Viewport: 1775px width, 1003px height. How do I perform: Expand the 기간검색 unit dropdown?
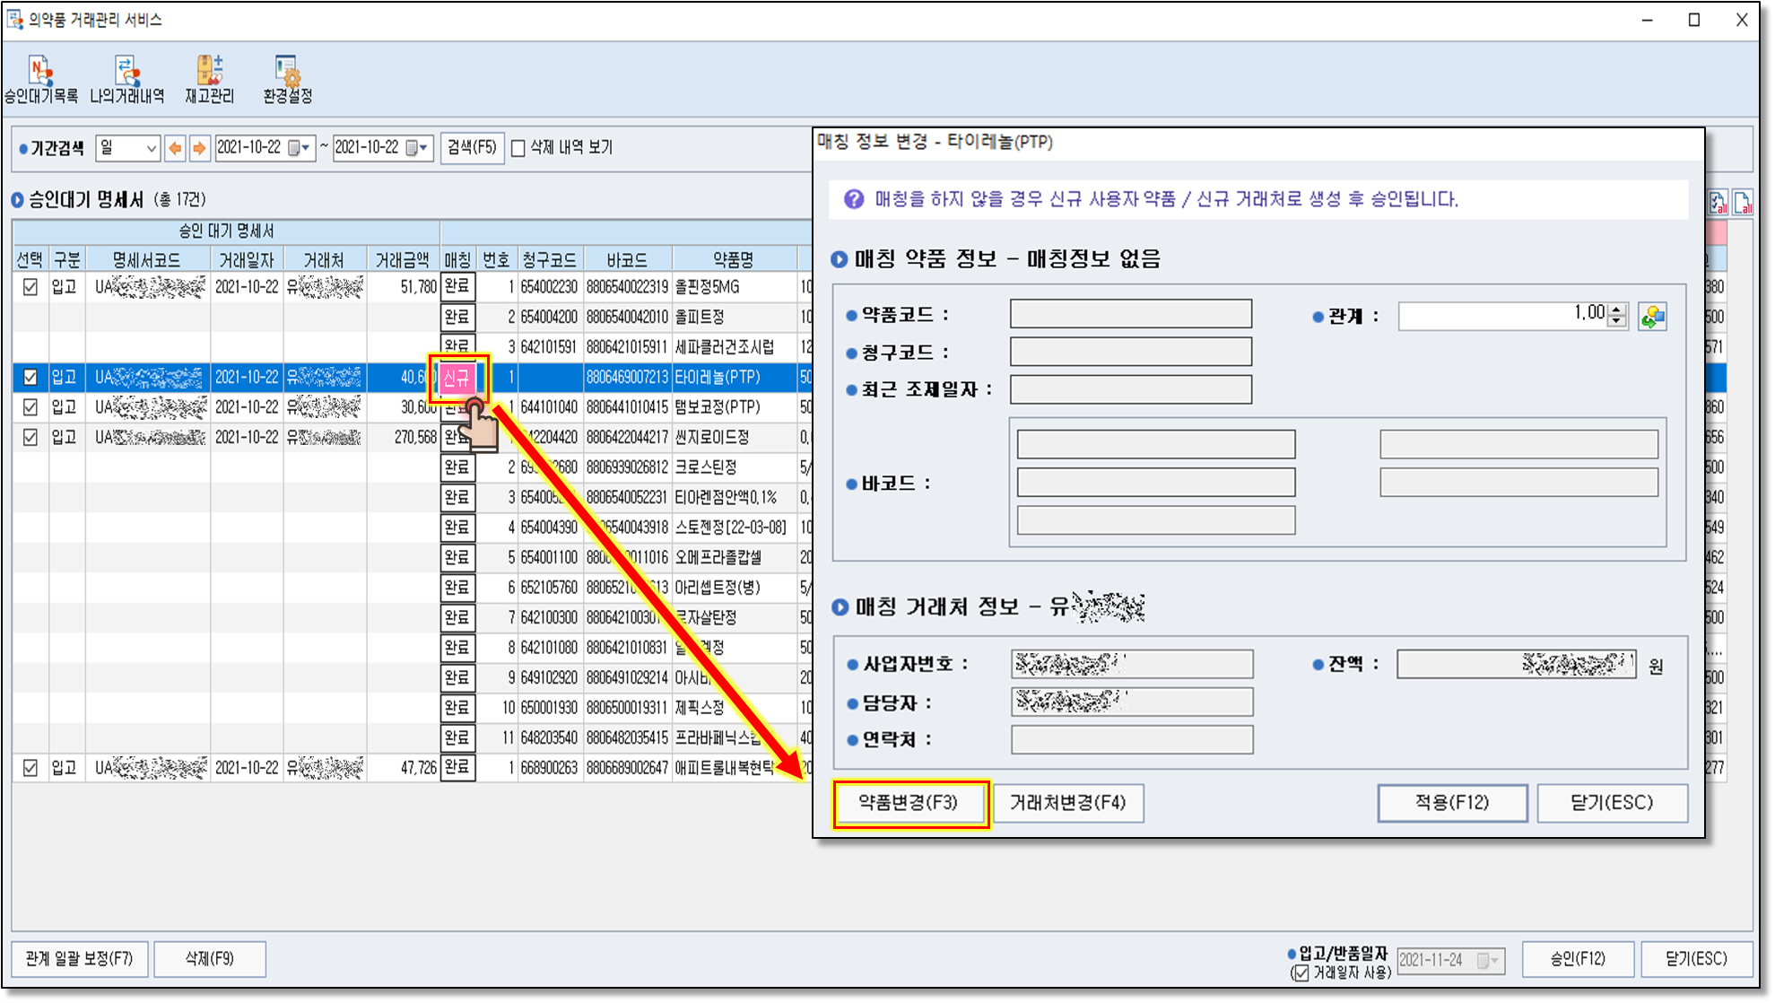151,148
